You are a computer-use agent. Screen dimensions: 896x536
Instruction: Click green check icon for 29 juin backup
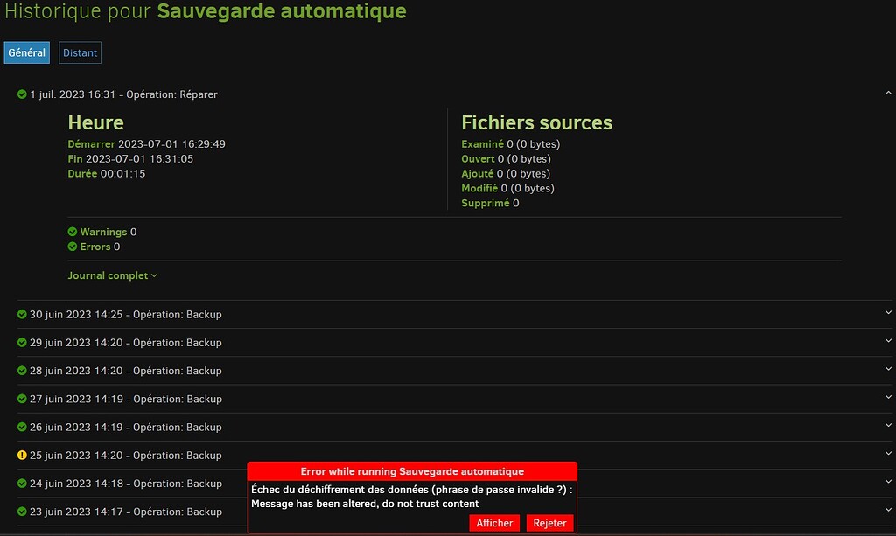click(x=22, y=343)
